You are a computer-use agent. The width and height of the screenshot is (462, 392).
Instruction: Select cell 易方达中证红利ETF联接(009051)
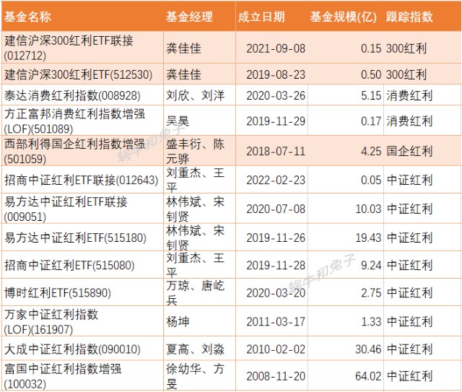[82, 209]
